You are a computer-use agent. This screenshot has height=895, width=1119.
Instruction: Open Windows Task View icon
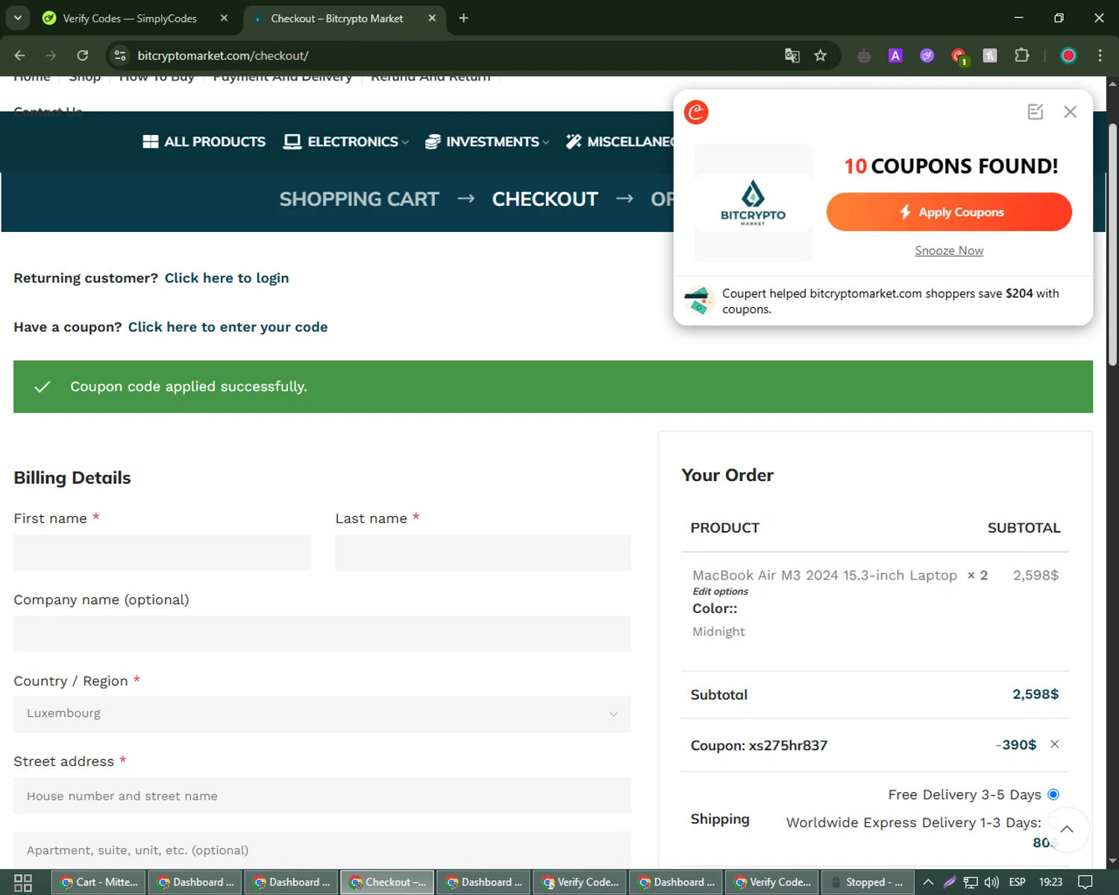tap(23, 882)
